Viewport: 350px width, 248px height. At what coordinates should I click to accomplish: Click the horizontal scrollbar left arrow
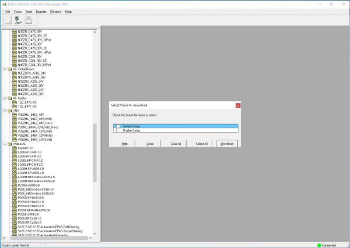coord(4,238)
